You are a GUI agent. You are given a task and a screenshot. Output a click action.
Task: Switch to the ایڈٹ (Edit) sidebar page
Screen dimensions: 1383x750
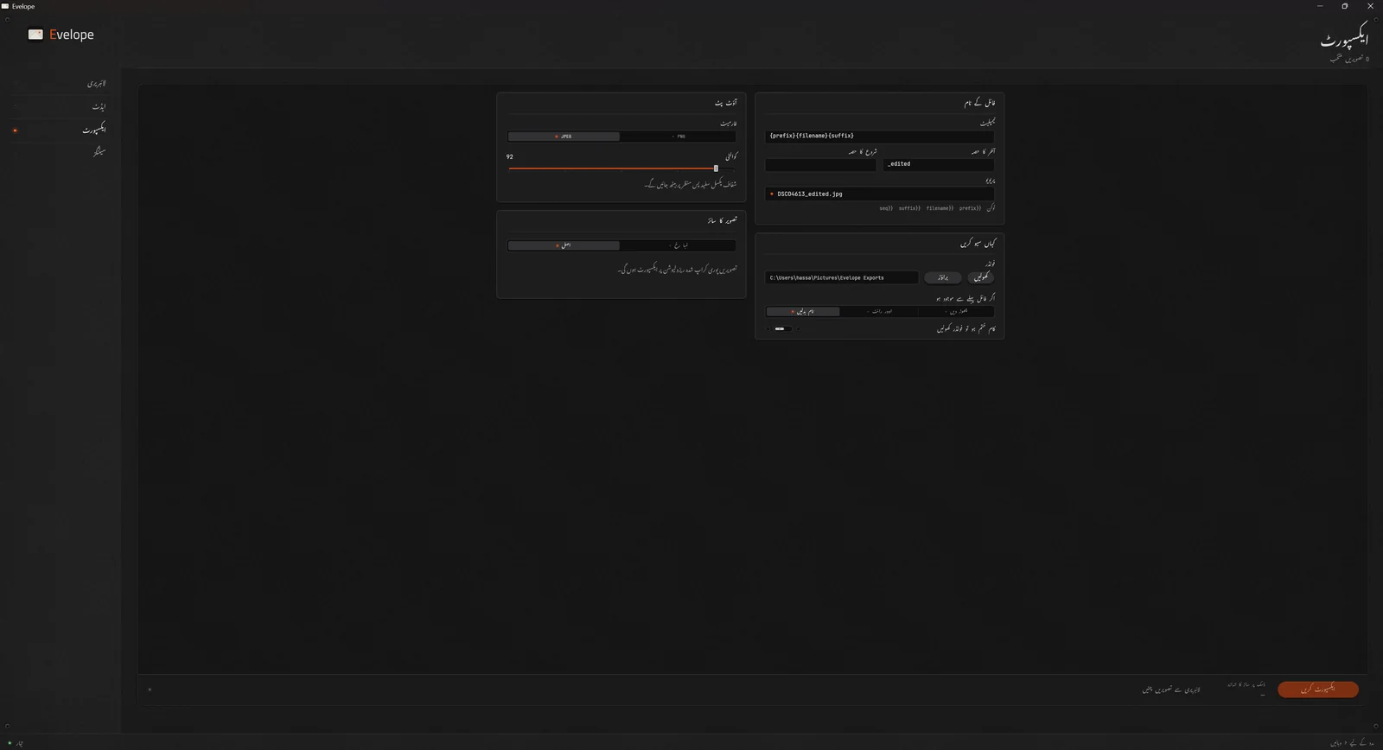(61, 106)
